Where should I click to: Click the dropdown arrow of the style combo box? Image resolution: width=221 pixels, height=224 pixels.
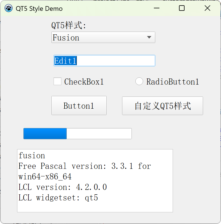tap(149, 37)
